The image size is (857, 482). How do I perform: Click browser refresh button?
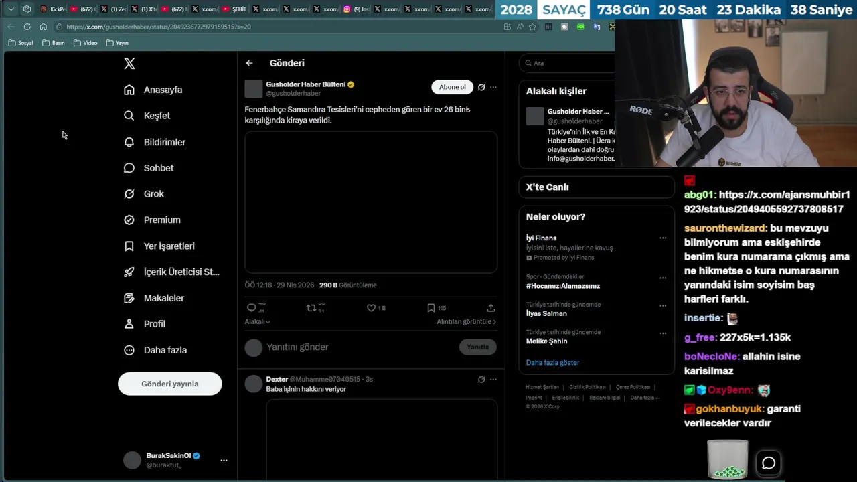tap(27, 27)
